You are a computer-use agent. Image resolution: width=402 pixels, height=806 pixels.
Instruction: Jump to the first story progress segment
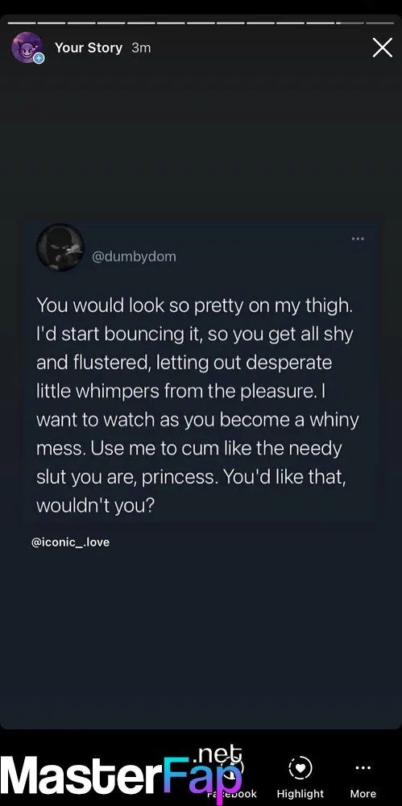point(22,23)
